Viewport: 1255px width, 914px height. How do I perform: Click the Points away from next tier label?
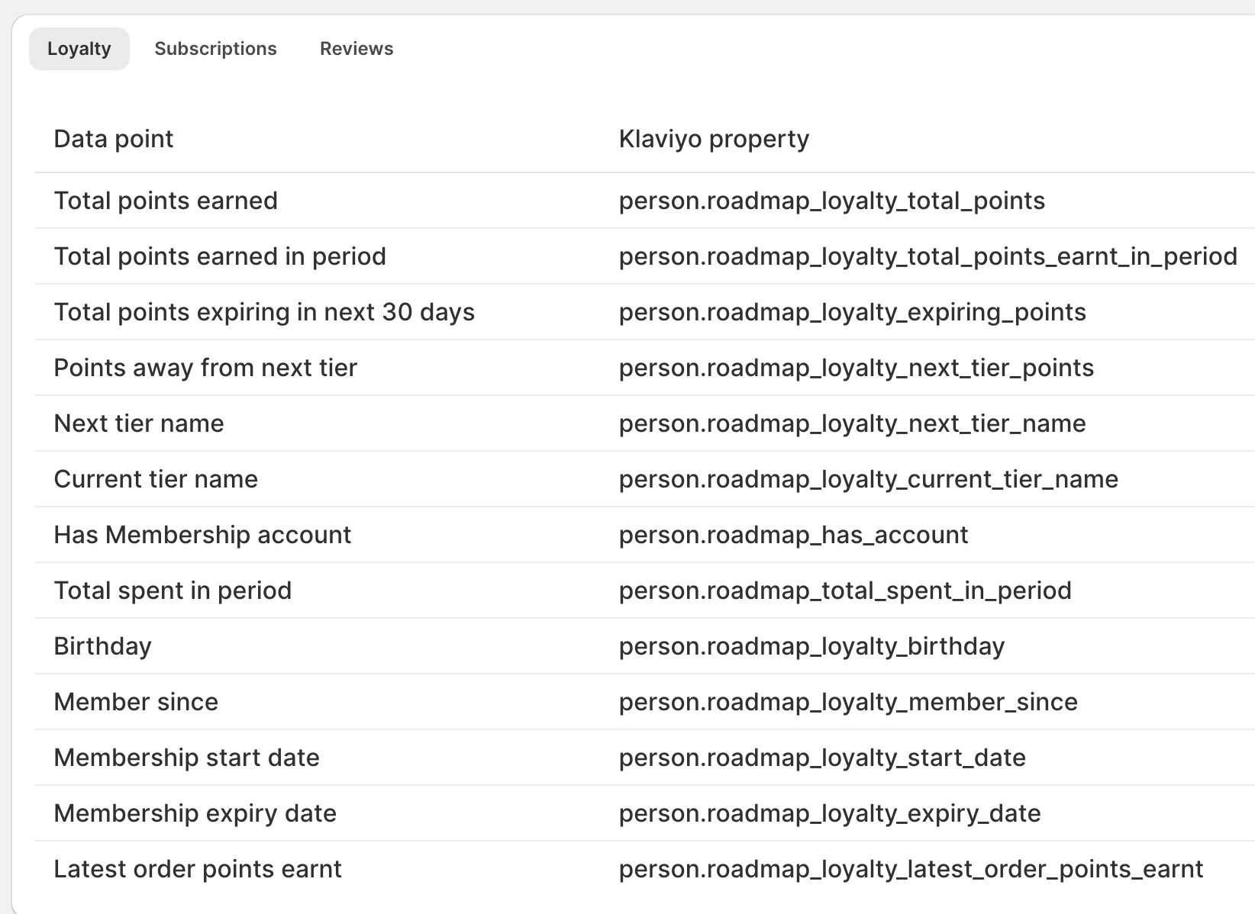205,368
